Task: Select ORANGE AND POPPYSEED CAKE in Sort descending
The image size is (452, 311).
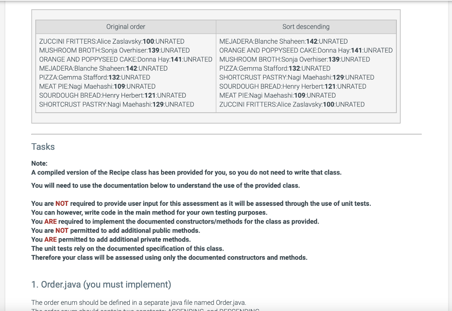Action: pos(305,50)
